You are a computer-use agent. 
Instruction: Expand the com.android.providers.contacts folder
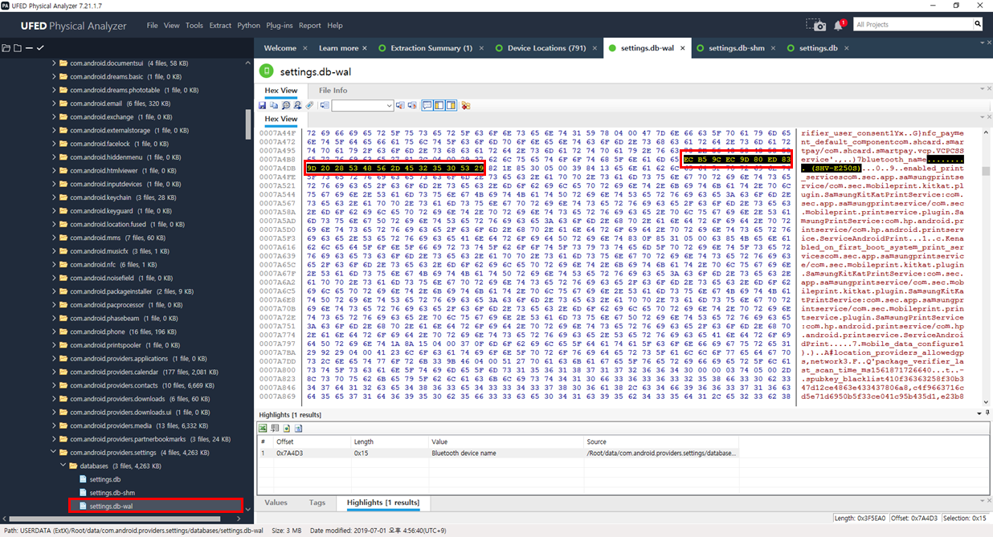tap(54, 385)
